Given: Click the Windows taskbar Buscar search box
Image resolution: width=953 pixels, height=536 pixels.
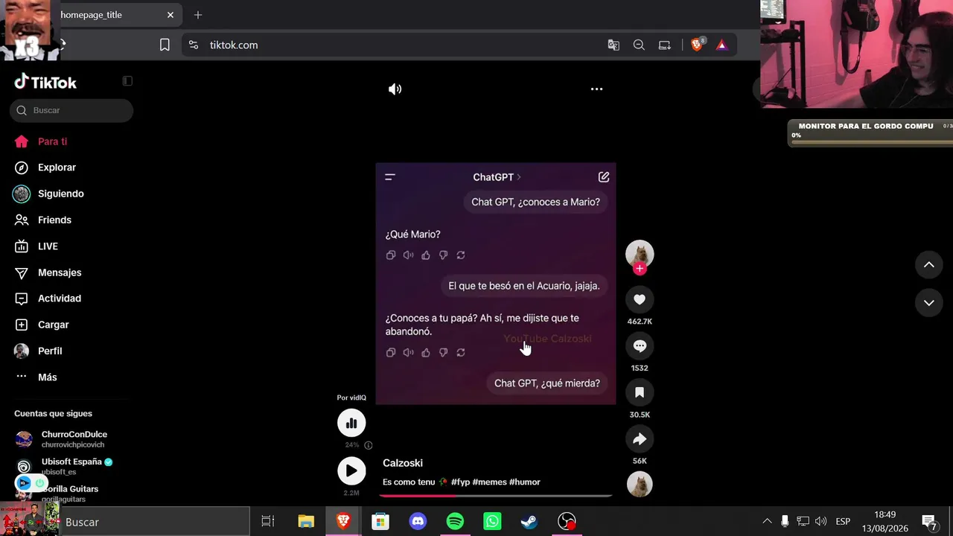Looking at the screenshot, I should click(155, 522).
